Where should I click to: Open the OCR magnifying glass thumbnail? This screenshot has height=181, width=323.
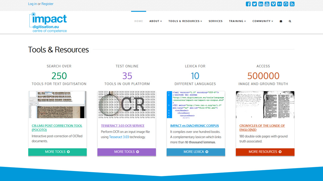[127, 105]
